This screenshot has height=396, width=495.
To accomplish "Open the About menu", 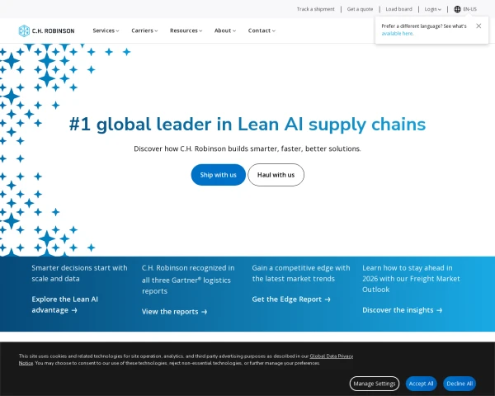I will (x=225, y=31).
